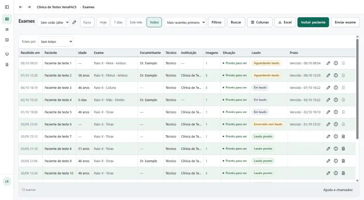This screenshot has width=364, height=200.
Task: Click 'Raio-X · Fêmur · Ambos' exam cell
Action: [111, 75]
